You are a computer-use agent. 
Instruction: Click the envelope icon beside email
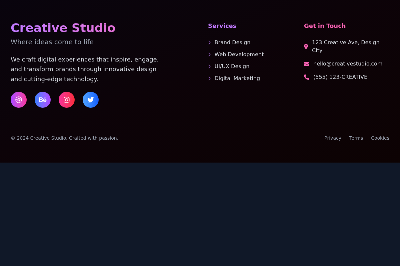point(307,64)
